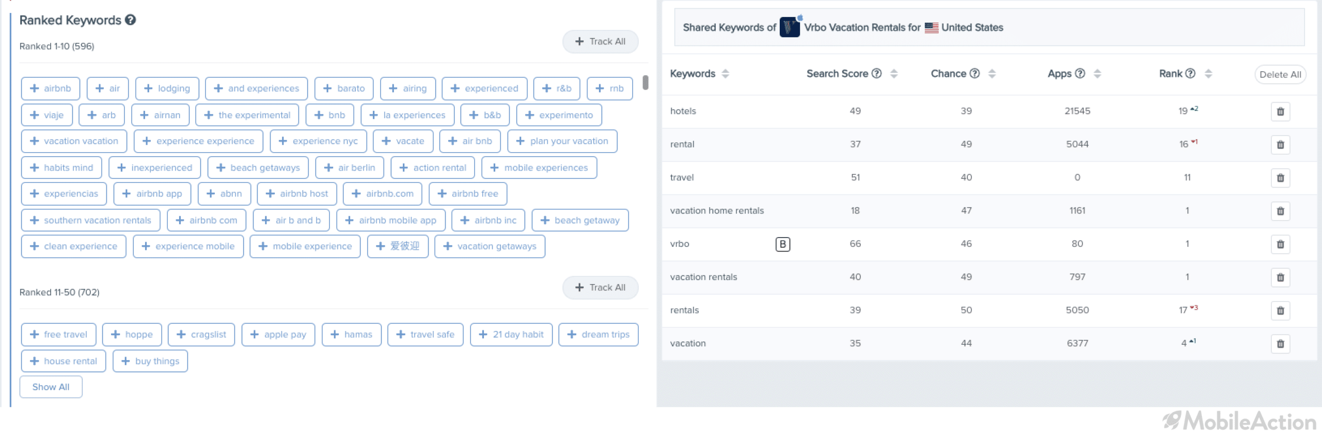Delete the vacation keyword row
The height and width of the screenshot is (433, 1322).
pyautogui.click(x=1280, y=344)
